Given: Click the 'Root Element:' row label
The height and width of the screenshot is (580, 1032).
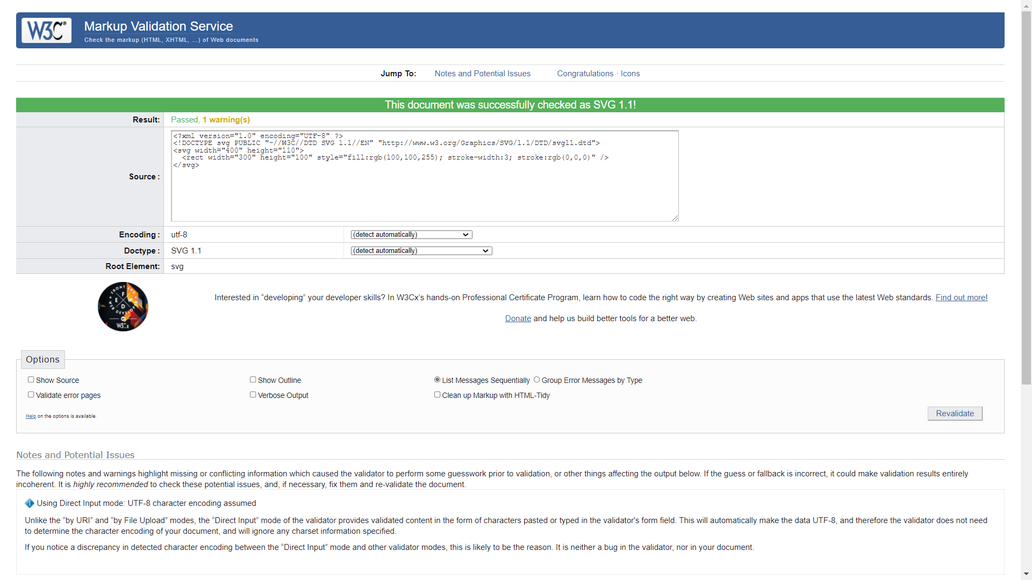Looking at the screenshot, I should tap(133, 266).
